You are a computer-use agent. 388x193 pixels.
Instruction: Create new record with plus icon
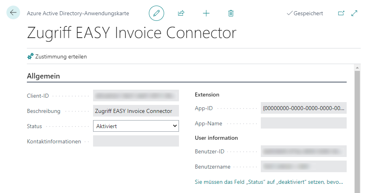206,13
